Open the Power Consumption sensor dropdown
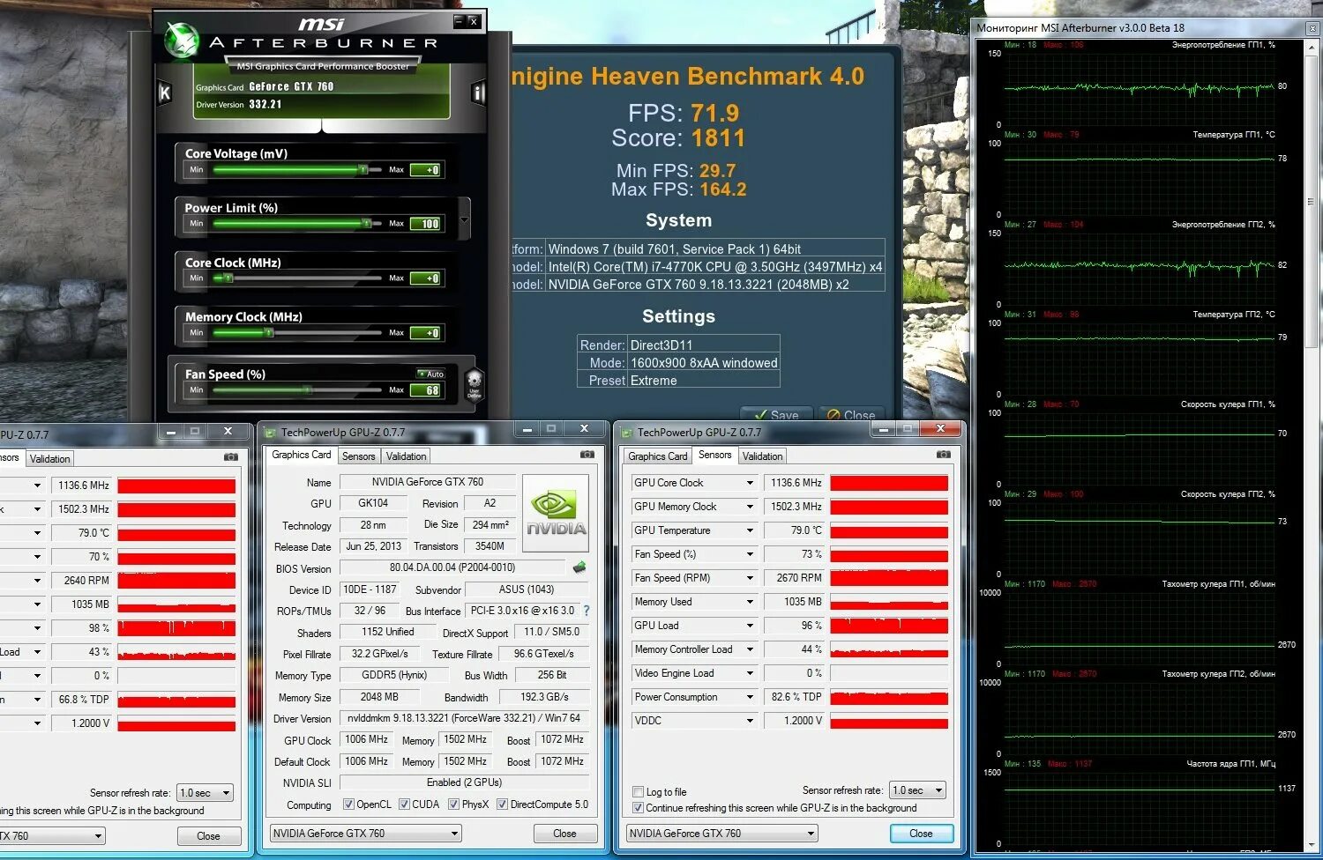Image resolution: width=1323 pixels, height=860 pixels. (750, 697)
